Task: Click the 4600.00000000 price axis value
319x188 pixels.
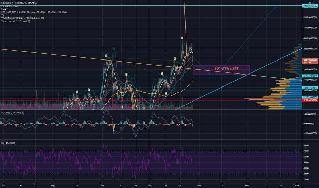Action: pyautogui.click(x=310, y=28)
